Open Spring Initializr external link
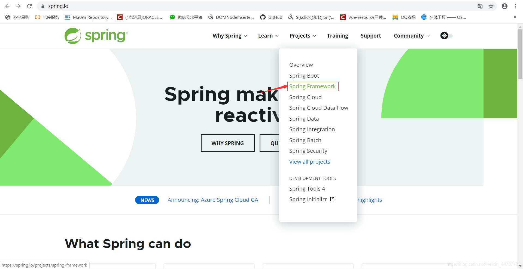The height and width of the screenshot is (269, 523). [x=312, y=199]
